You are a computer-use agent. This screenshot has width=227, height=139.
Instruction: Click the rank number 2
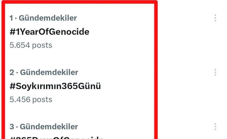[x=12, y=72]
